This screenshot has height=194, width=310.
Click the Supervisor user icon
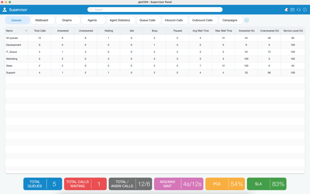pyautogui.click(x=5, y=10)
